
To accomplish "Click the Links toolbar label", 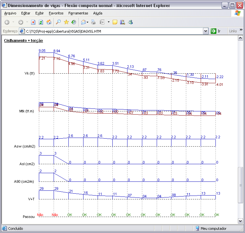I will [233, 31].
